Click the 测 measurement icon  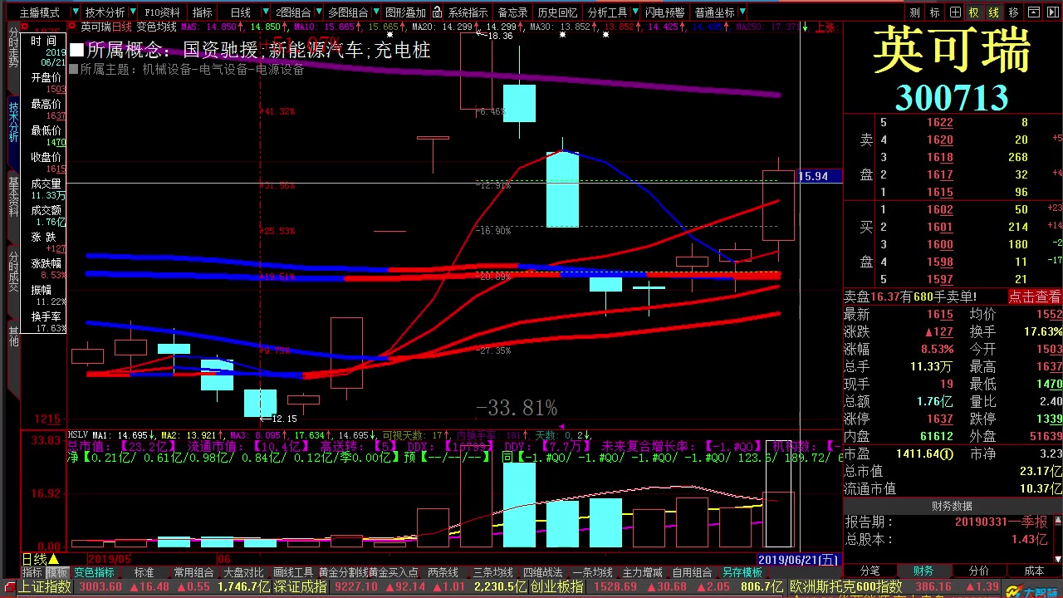click(914, 12)
